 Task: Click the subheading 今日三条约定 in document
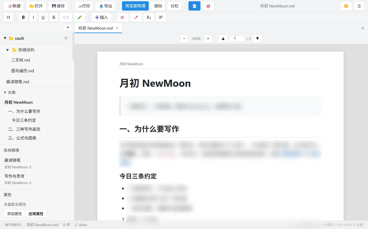tap(138, 176)
